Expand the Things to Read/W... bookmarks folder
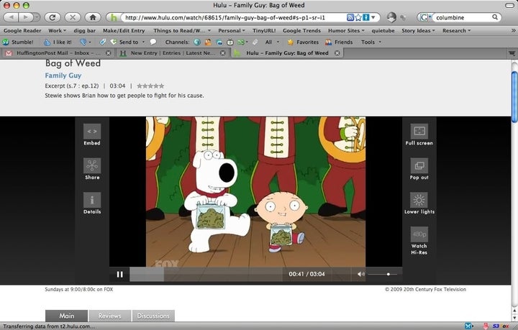The width and height of the screenshot is (518, 330). (182, 31)
